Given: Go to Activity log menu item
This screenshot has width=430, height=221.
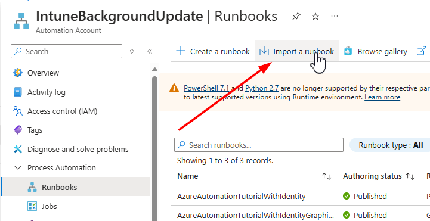Looking at the screenshot, I should [46, 92].
